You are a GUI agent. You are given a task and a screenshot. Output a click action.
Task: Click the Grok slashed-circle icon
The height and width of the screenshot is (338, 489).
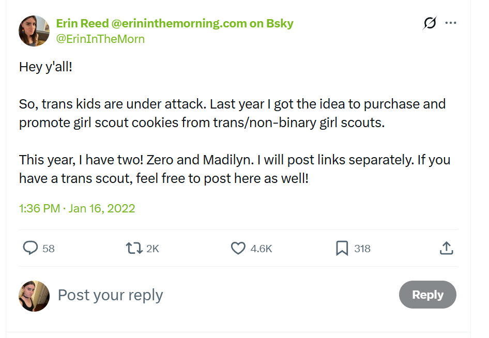click(430, 23)
